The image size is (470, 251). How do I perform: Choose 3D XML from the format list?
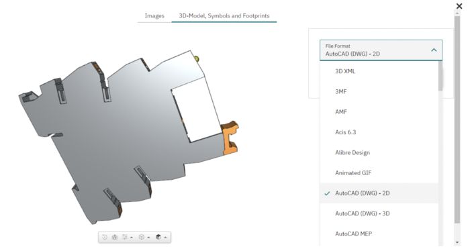coord(379,71)
